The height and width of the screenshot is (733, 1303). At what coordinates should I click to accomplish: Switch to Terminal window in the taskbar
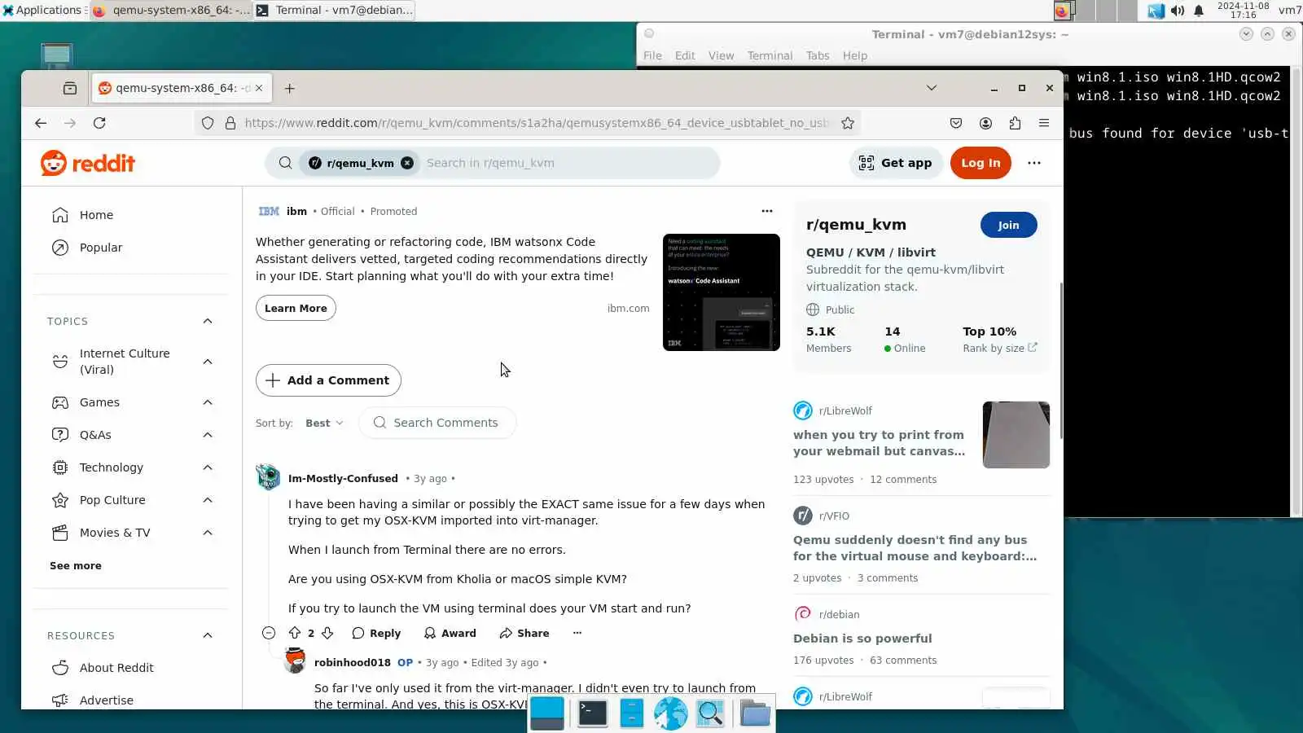pyautogui.click(x=336, y=11)
